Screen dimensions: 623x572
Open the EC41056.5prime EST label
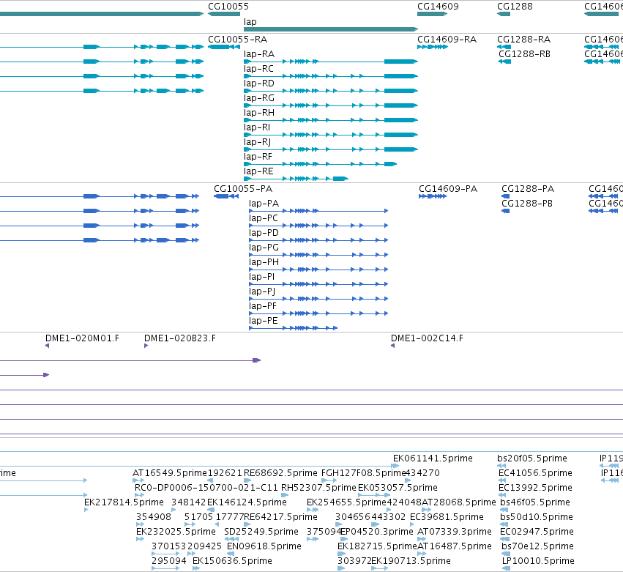tap(535, 473)
